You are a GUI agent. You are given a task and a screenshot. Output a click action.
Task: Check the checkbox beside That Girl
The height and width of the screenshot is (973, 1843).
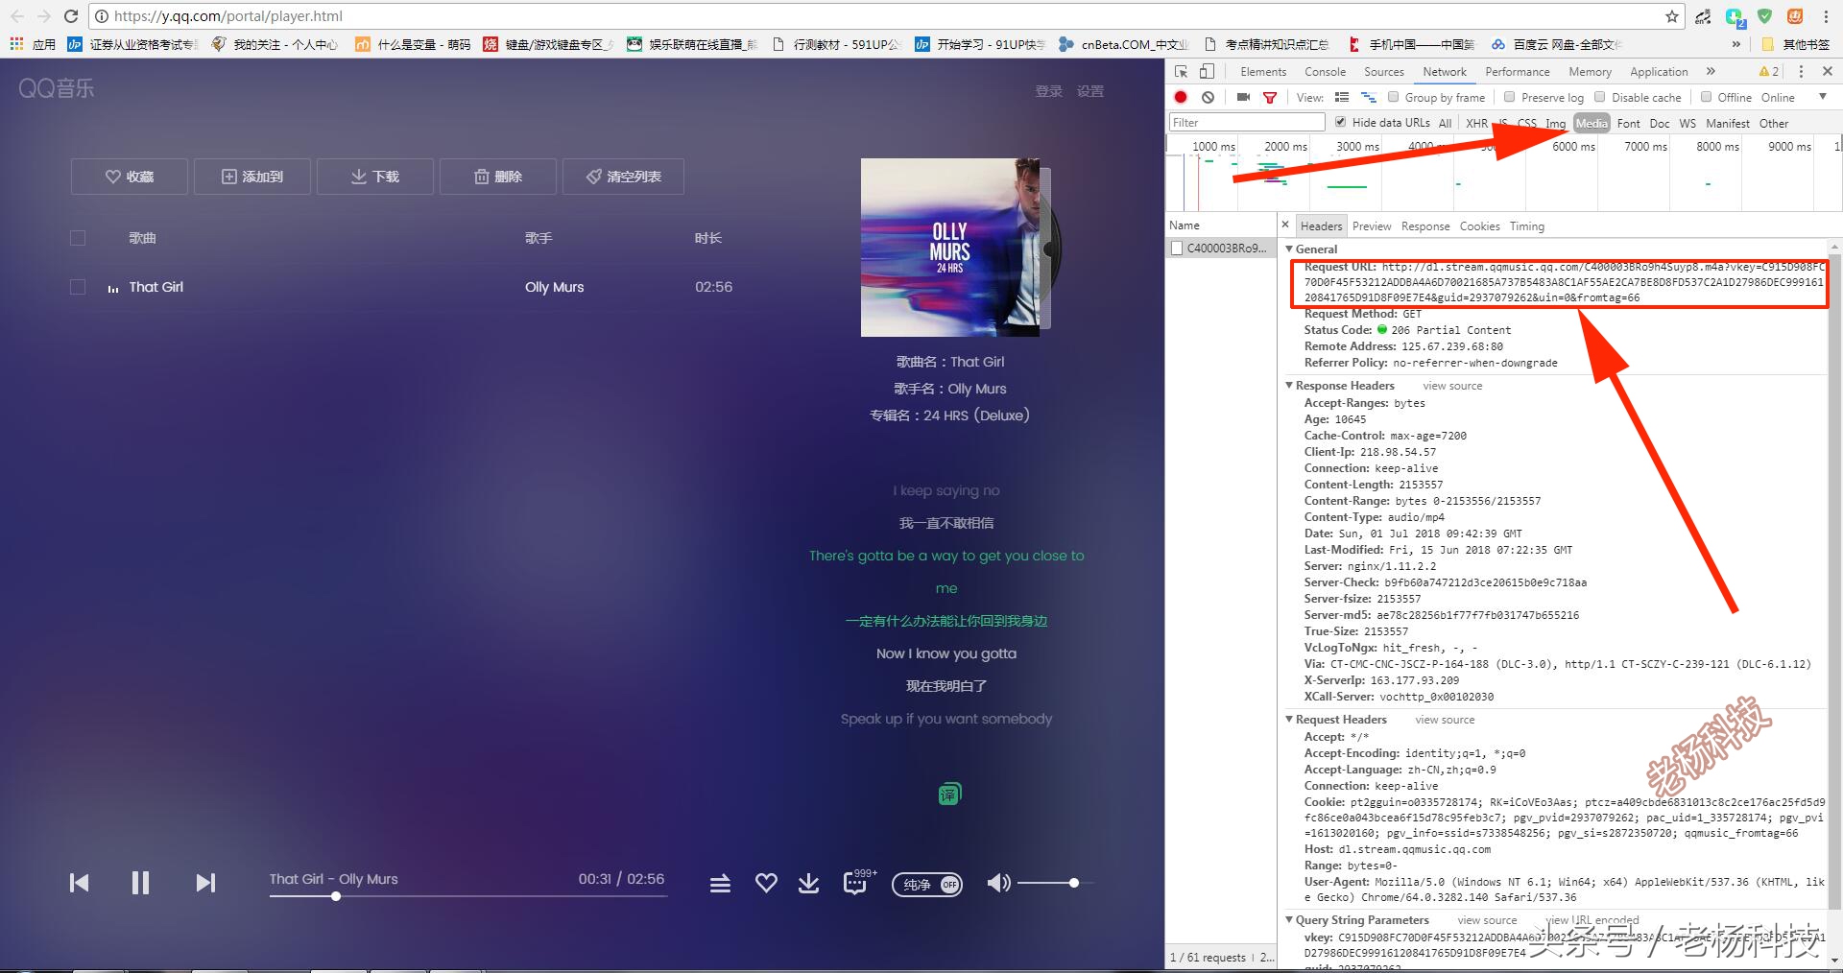pyautogui.click(x=77, y=286)
